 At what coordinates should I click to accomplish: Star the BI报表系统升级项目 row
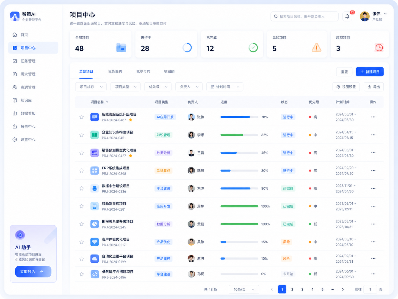[x=82, y=224]
